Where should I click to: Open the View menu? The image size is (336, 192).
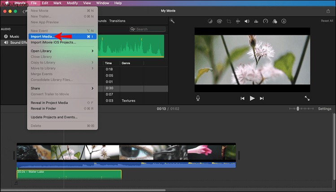(x=87, y=3)
